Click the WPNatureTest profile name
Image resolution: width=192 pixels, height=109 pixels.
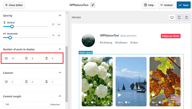pyautogui.click(x=109, y=35)
